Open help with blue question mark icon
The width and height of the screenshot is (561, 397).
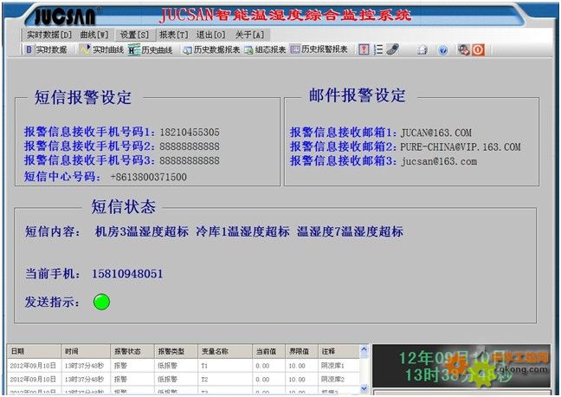(442, 50)
